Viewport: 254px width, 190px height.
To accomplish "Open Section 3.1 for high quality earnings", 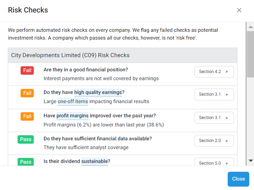I will [x=214, y=94].
